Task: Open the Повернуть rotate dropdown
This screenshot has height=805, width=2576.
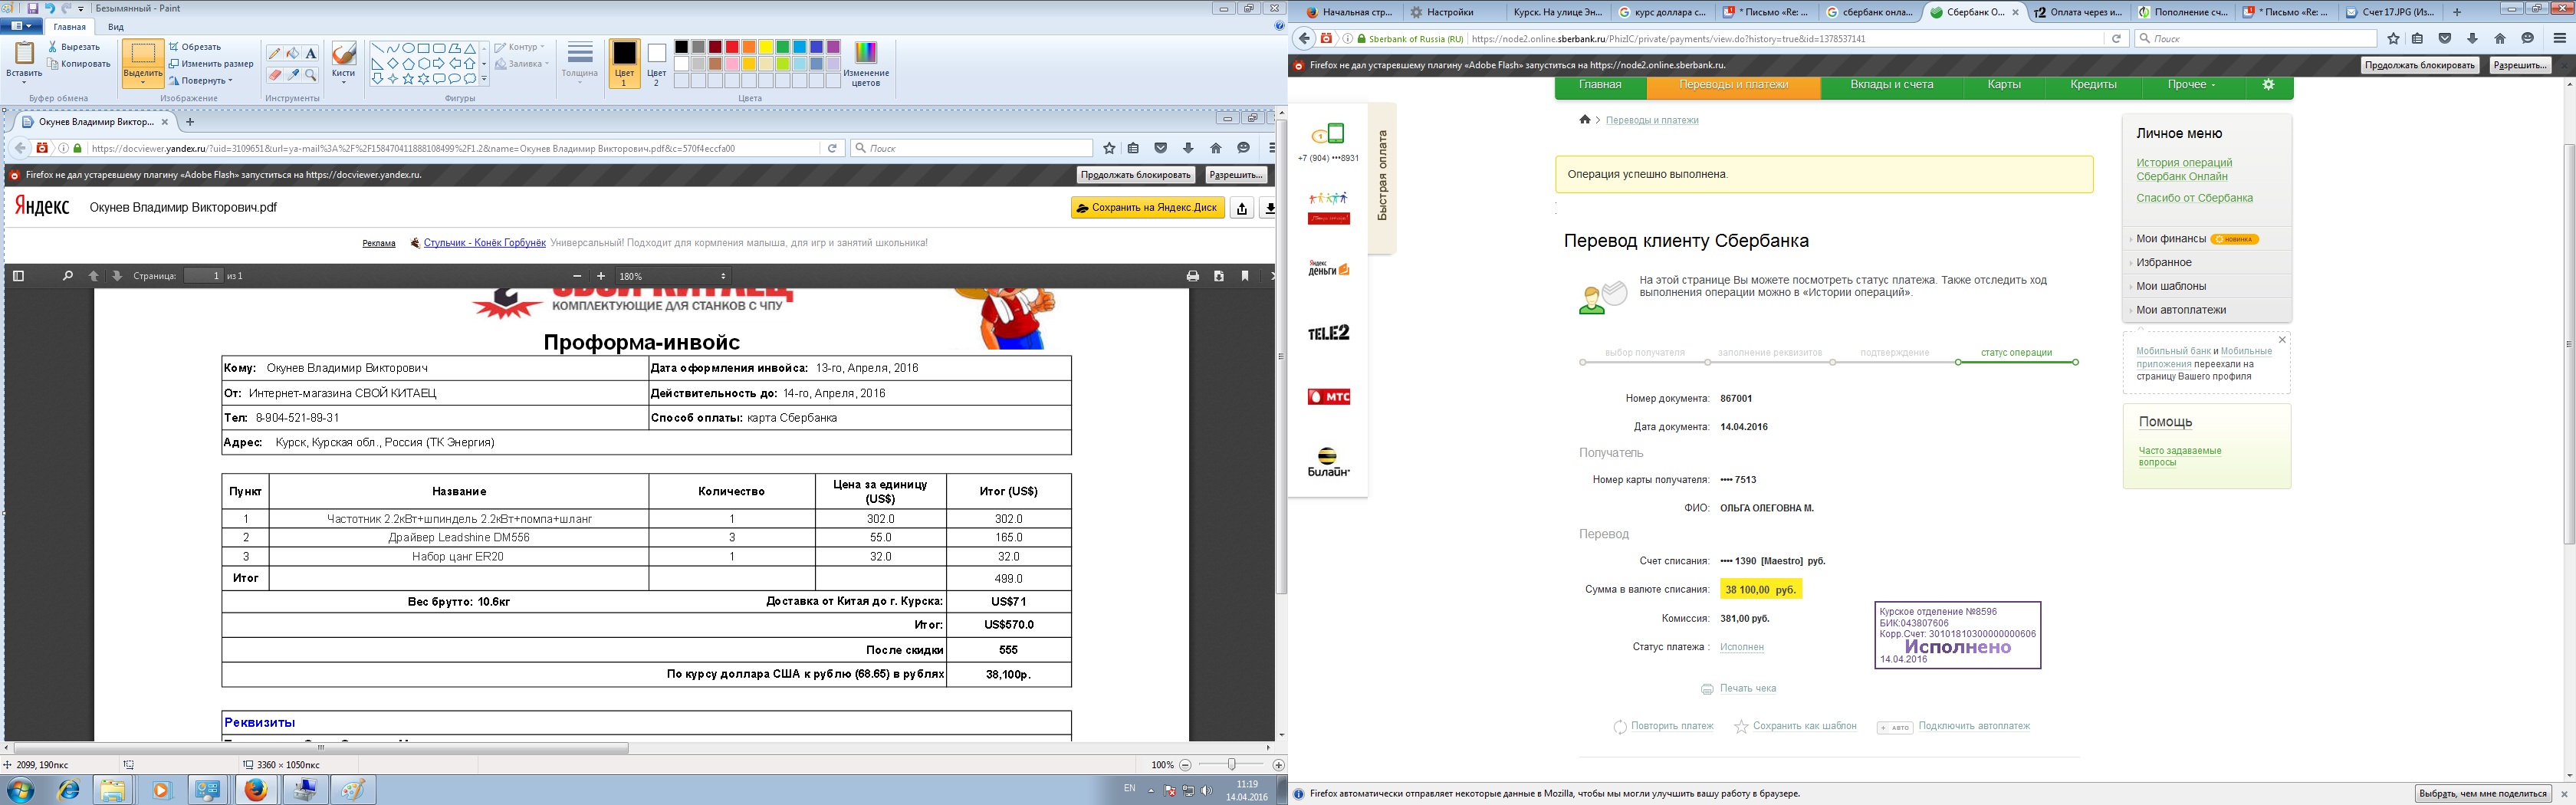Action: coord(201,81)
